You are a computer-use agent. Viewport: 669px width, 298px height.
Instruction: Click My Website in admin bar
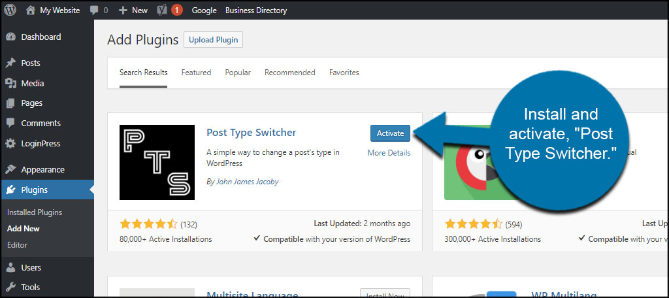[x=59, y=10]
